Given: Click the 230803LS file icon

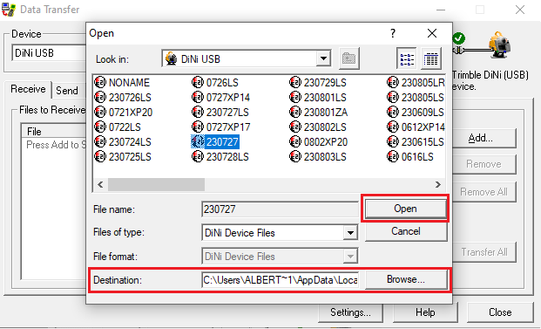Looking at the screenshot, I should point(295,157).
